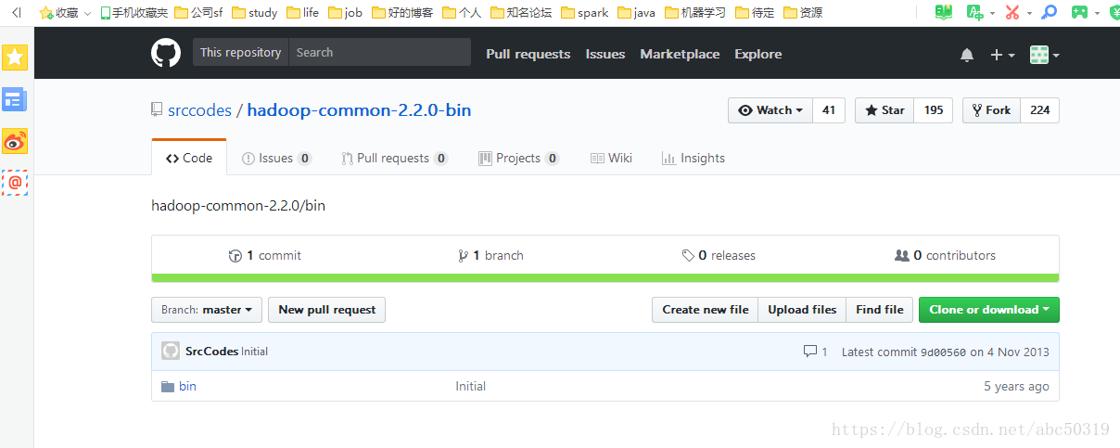
Task: Open the sidebar mail @ icon
Action: tap(15, 183)
